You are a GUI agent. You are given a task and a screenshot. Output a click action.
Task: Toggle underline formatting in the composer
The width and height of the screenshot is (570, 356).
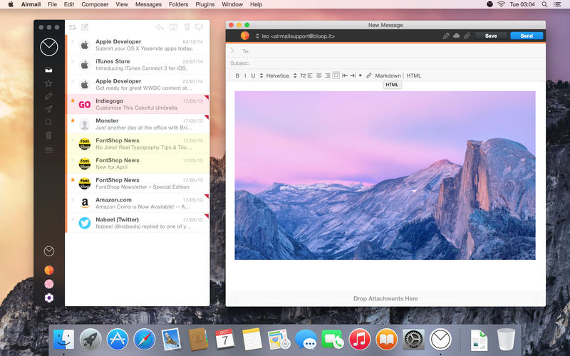[253, 75]
